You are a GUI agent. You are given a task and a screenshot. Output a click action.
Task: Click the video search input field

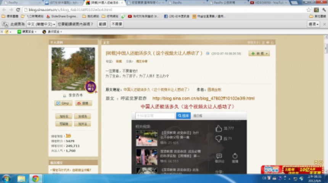click(156, 116)
